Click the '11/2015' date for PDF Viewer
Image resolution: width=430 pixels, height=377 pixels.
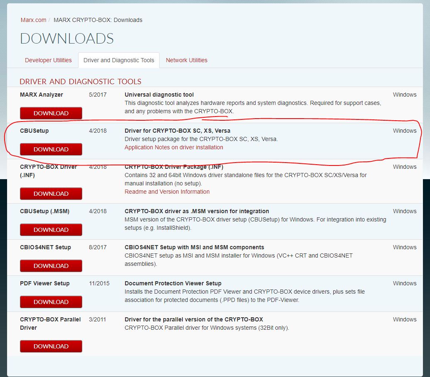99,283
